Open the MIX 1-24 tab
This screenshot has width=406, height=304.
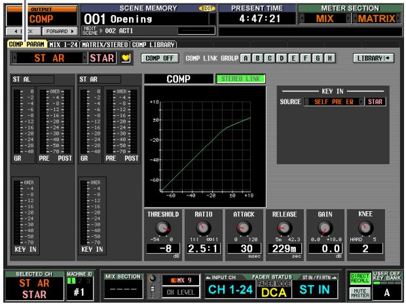(x=64, y=44)
